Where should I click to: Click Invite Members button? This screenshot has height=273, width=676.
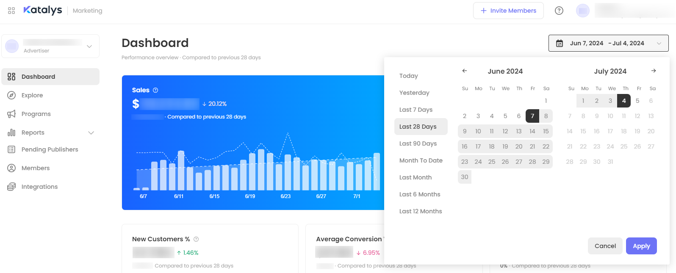coord(508,11)
